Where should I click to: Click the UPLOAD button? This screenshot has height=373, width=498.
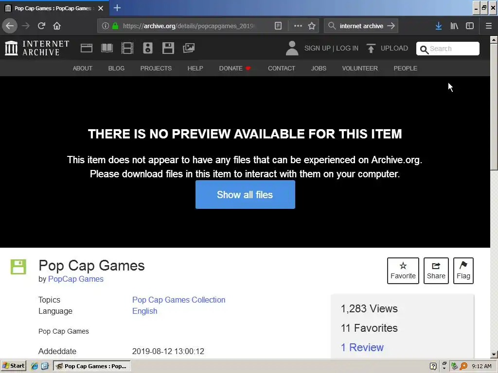[x=388, y=48]
